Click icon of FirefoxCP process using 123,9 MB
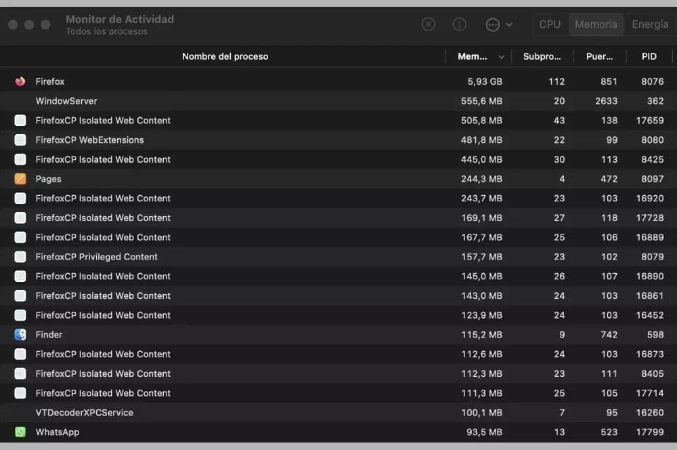 pos(20,315)
